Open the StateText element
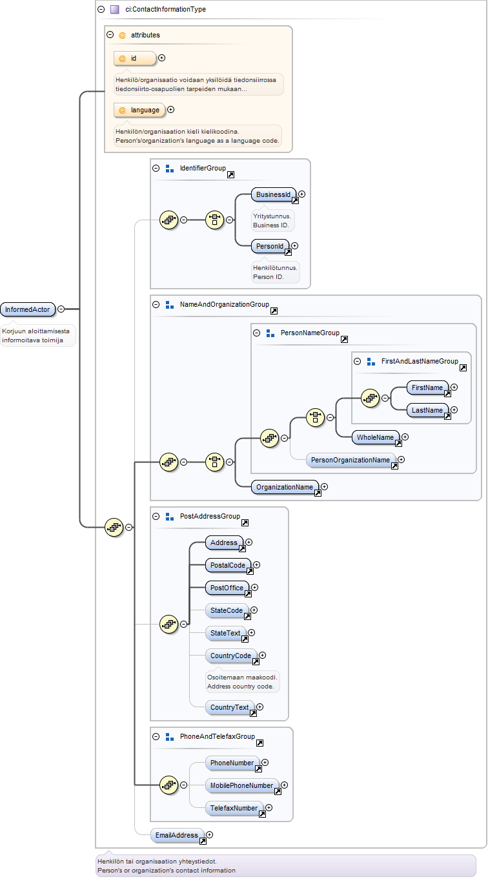Screen dimensions: 488x879 click(x=226, y=633)
